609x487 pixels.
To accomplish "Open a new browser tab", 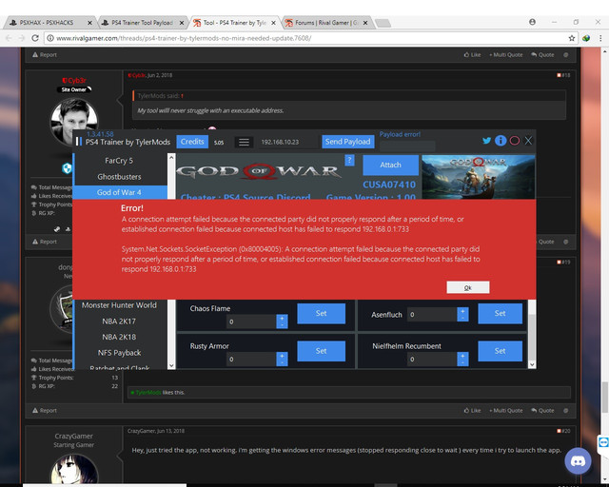I will coord(383,23).
